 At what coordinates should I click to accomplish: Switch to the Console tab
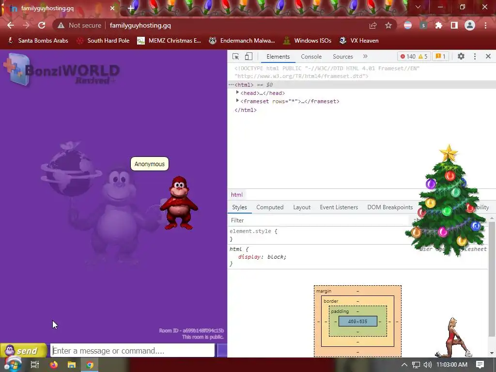[x=311, y=57]
